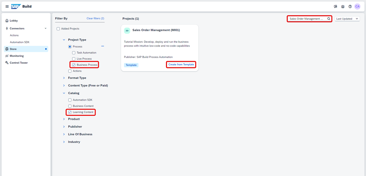Expand the Product filter section
The image size is (366, 176).
[x=64, y=119]
